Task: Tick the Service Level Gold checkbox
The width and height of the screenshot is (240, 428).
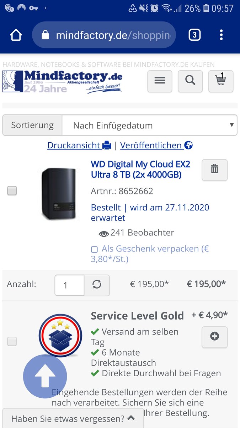Action: coord(12,342)
